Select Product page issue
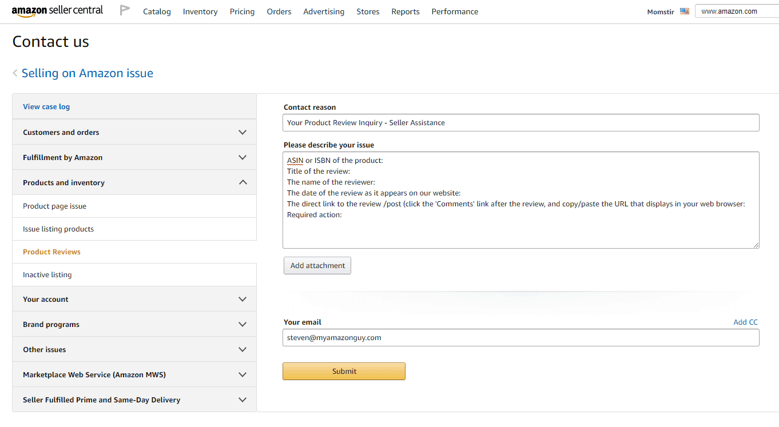Image resolution: width=779 pixels, height=427 pixels. (134, 206)
